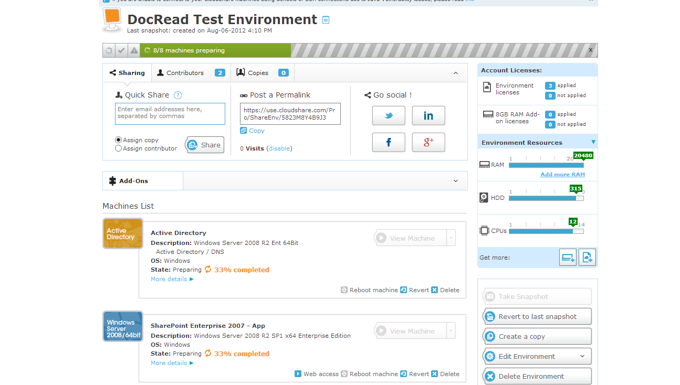Click edit note icon beside environment title
The image size is (680, 385).
point(326,20)
